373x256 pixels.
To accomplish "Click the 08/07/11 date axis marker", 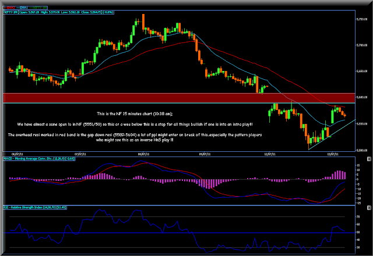I will (144, 154).
